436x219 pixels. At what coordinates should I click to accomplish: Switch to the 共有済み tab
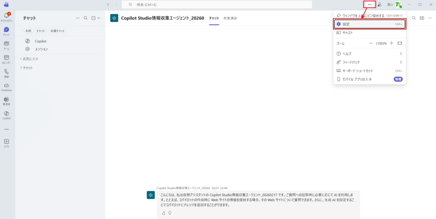point(230,18)
